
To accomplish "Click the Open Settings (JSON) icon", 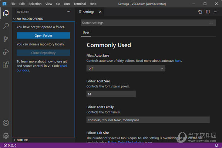I will [x=200, y=12].
